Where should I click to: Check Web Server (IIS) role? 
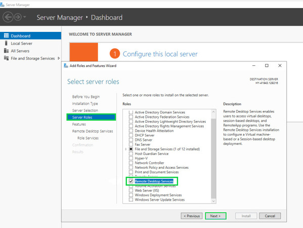point(131,191)
